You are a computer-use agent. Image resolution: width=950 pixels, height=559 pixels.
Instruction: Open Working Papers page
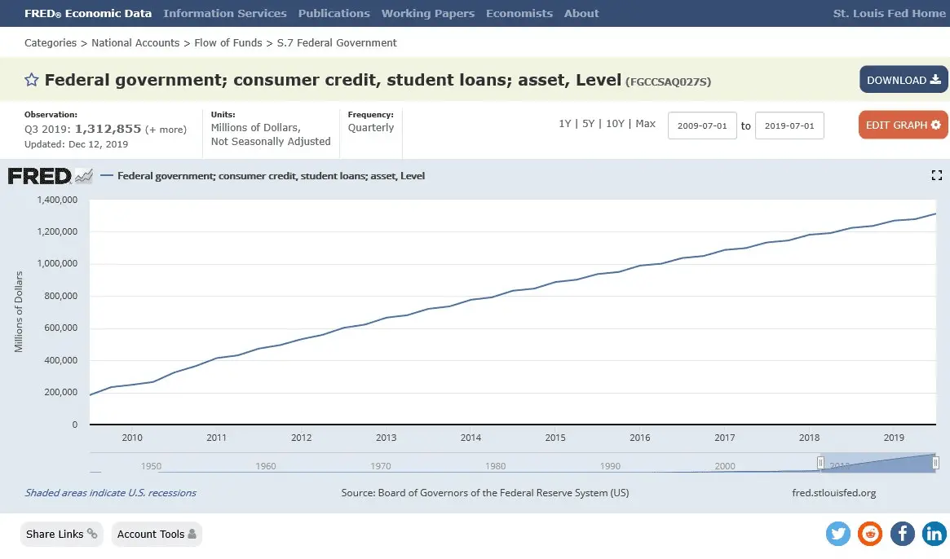(428, 13)
